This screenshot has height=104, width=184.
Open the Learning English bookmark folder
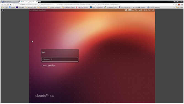[31, 7]
